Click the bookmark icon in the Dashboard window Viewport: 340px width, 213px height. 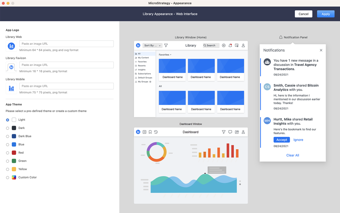pos(150,132)
